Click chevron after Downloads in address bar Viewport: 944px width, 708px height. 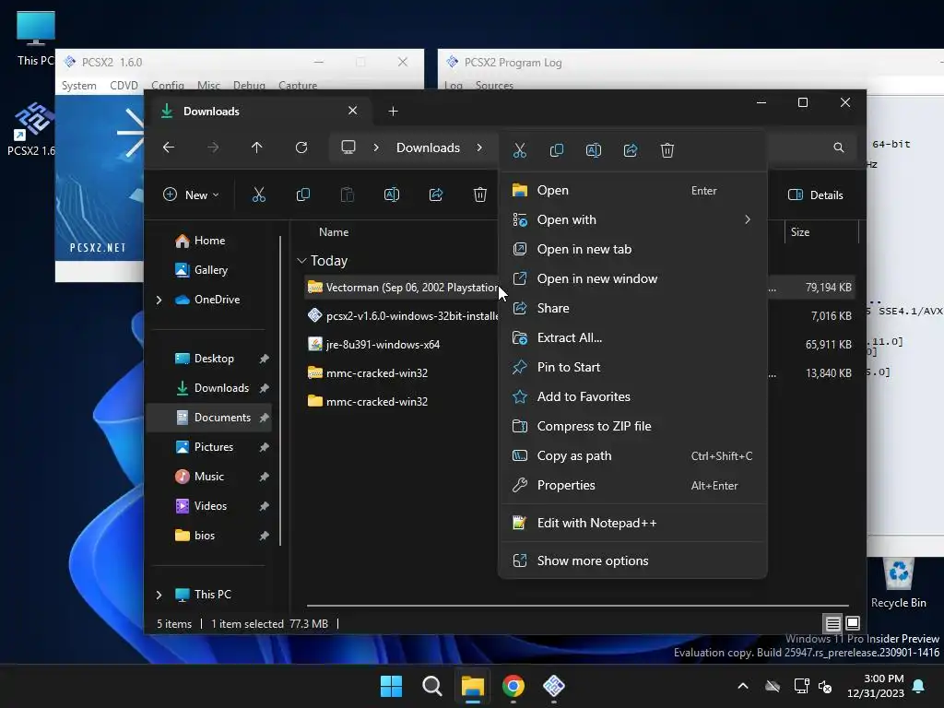[x=479, y=147]
